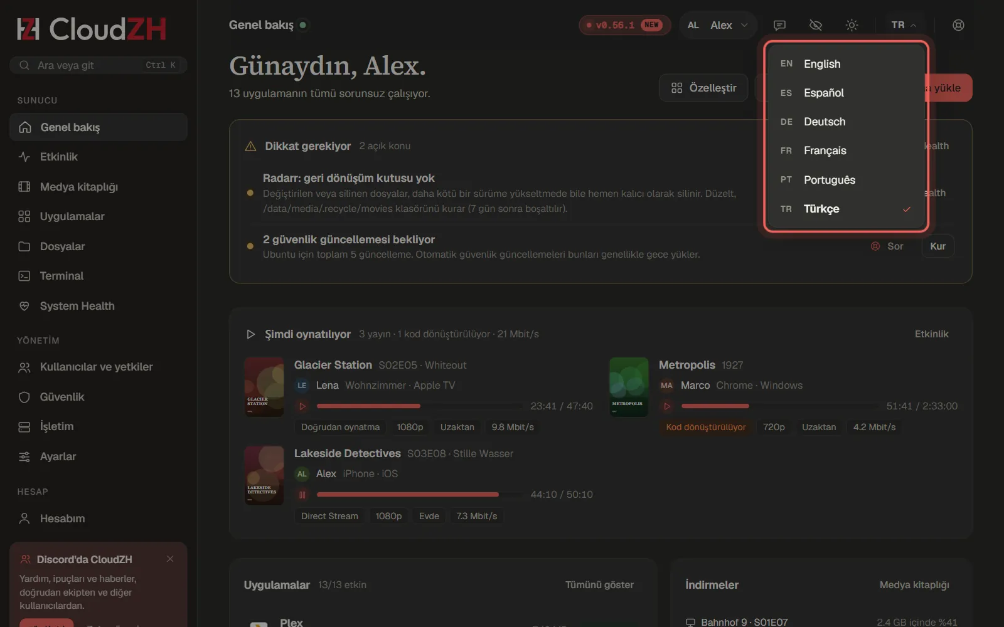Screen dimensions: 1004x627
Task: Open System Health in sidebar
Action: point(99,306)
